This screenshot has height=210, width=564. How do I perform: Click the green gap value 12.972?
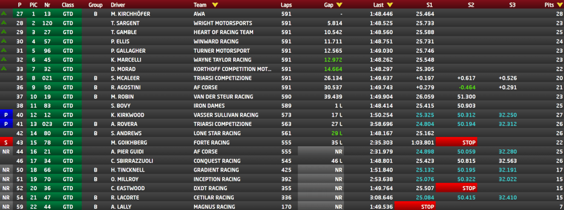click(x=333, y=60)
